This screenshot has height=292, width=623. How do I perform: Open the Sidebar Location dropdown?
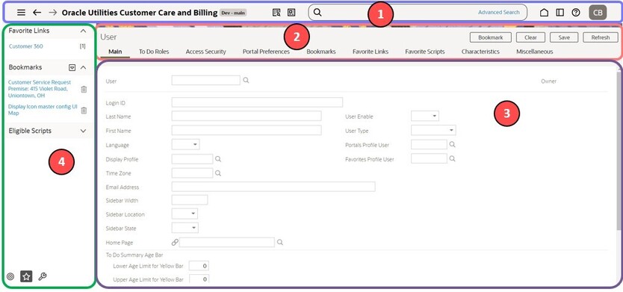[x=185, y=214]
